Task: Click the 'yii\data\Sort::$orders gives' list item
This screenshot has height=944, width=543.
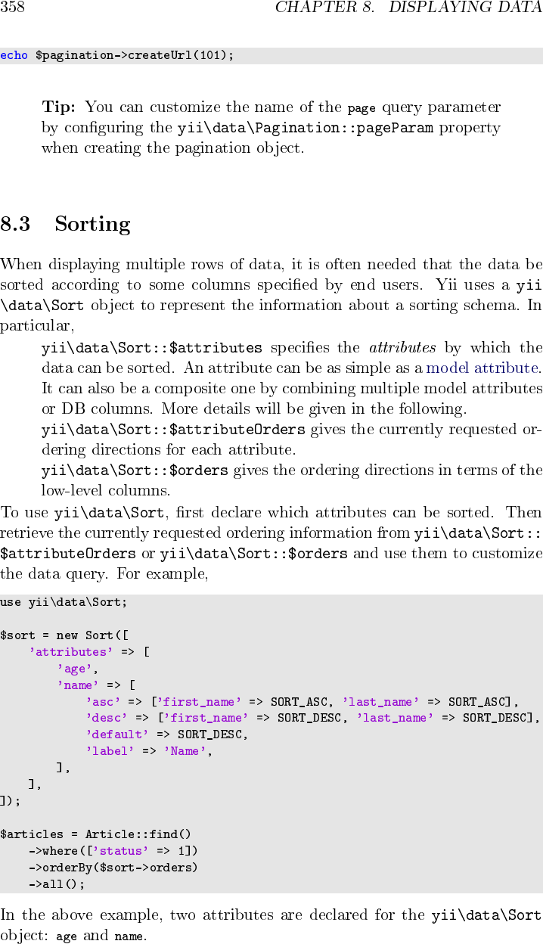Action: (x=292, y=480)
